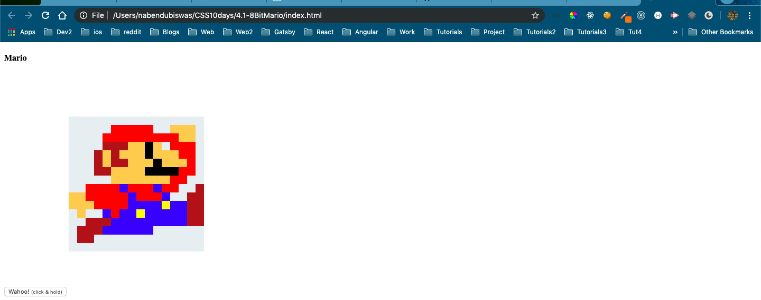Open the Angular bookmark folder
761x300 pixels.
click(360, 32)
